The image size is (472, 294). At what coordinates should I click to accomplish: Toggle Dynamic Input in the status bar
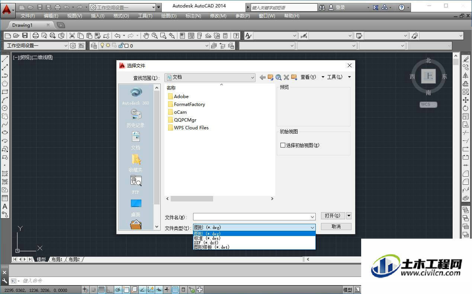coord(158,290)
